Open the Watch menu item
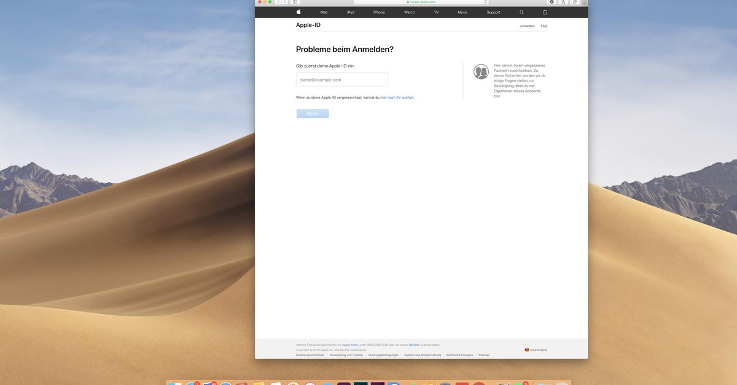Screen dimensions: 737x385 (x=409, y=12)
